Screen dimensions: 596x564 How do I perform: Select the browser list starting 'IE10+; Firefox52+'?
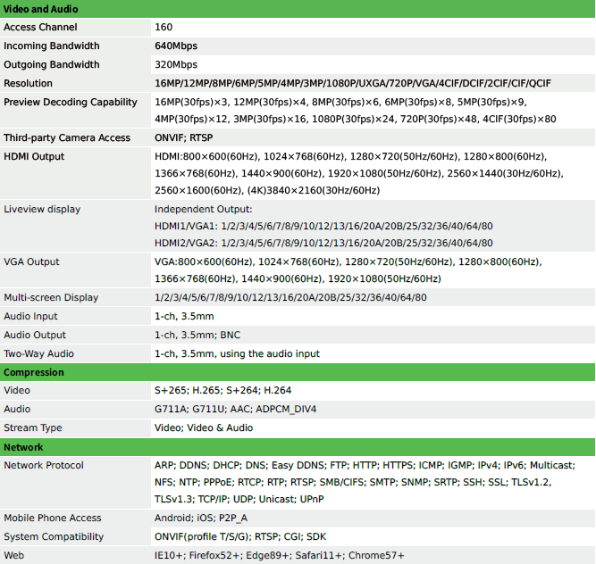[x=280, y=555]
